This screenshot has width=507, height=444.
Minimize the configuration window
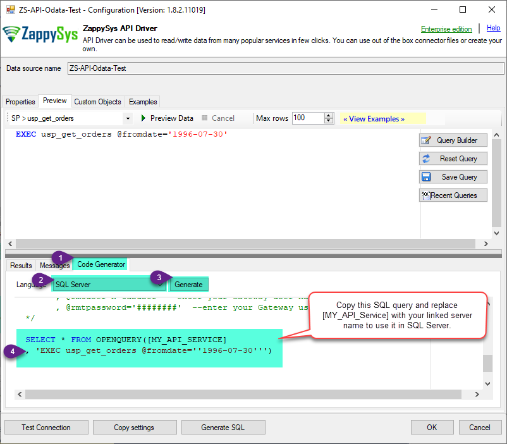[x=434, y=9]
